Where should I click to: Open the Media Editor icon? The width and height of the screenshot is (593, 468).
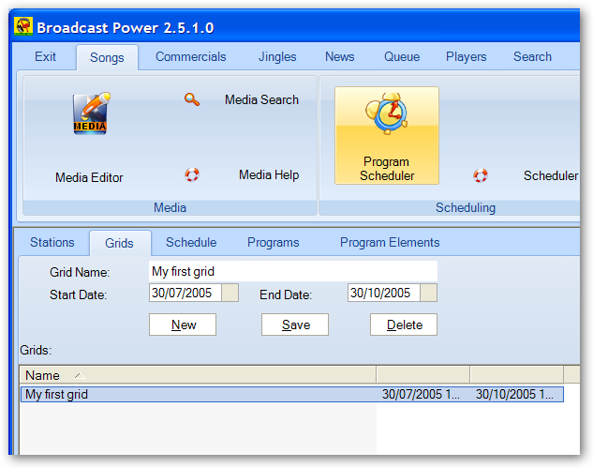pyautogui.click(x=90, y=113)
